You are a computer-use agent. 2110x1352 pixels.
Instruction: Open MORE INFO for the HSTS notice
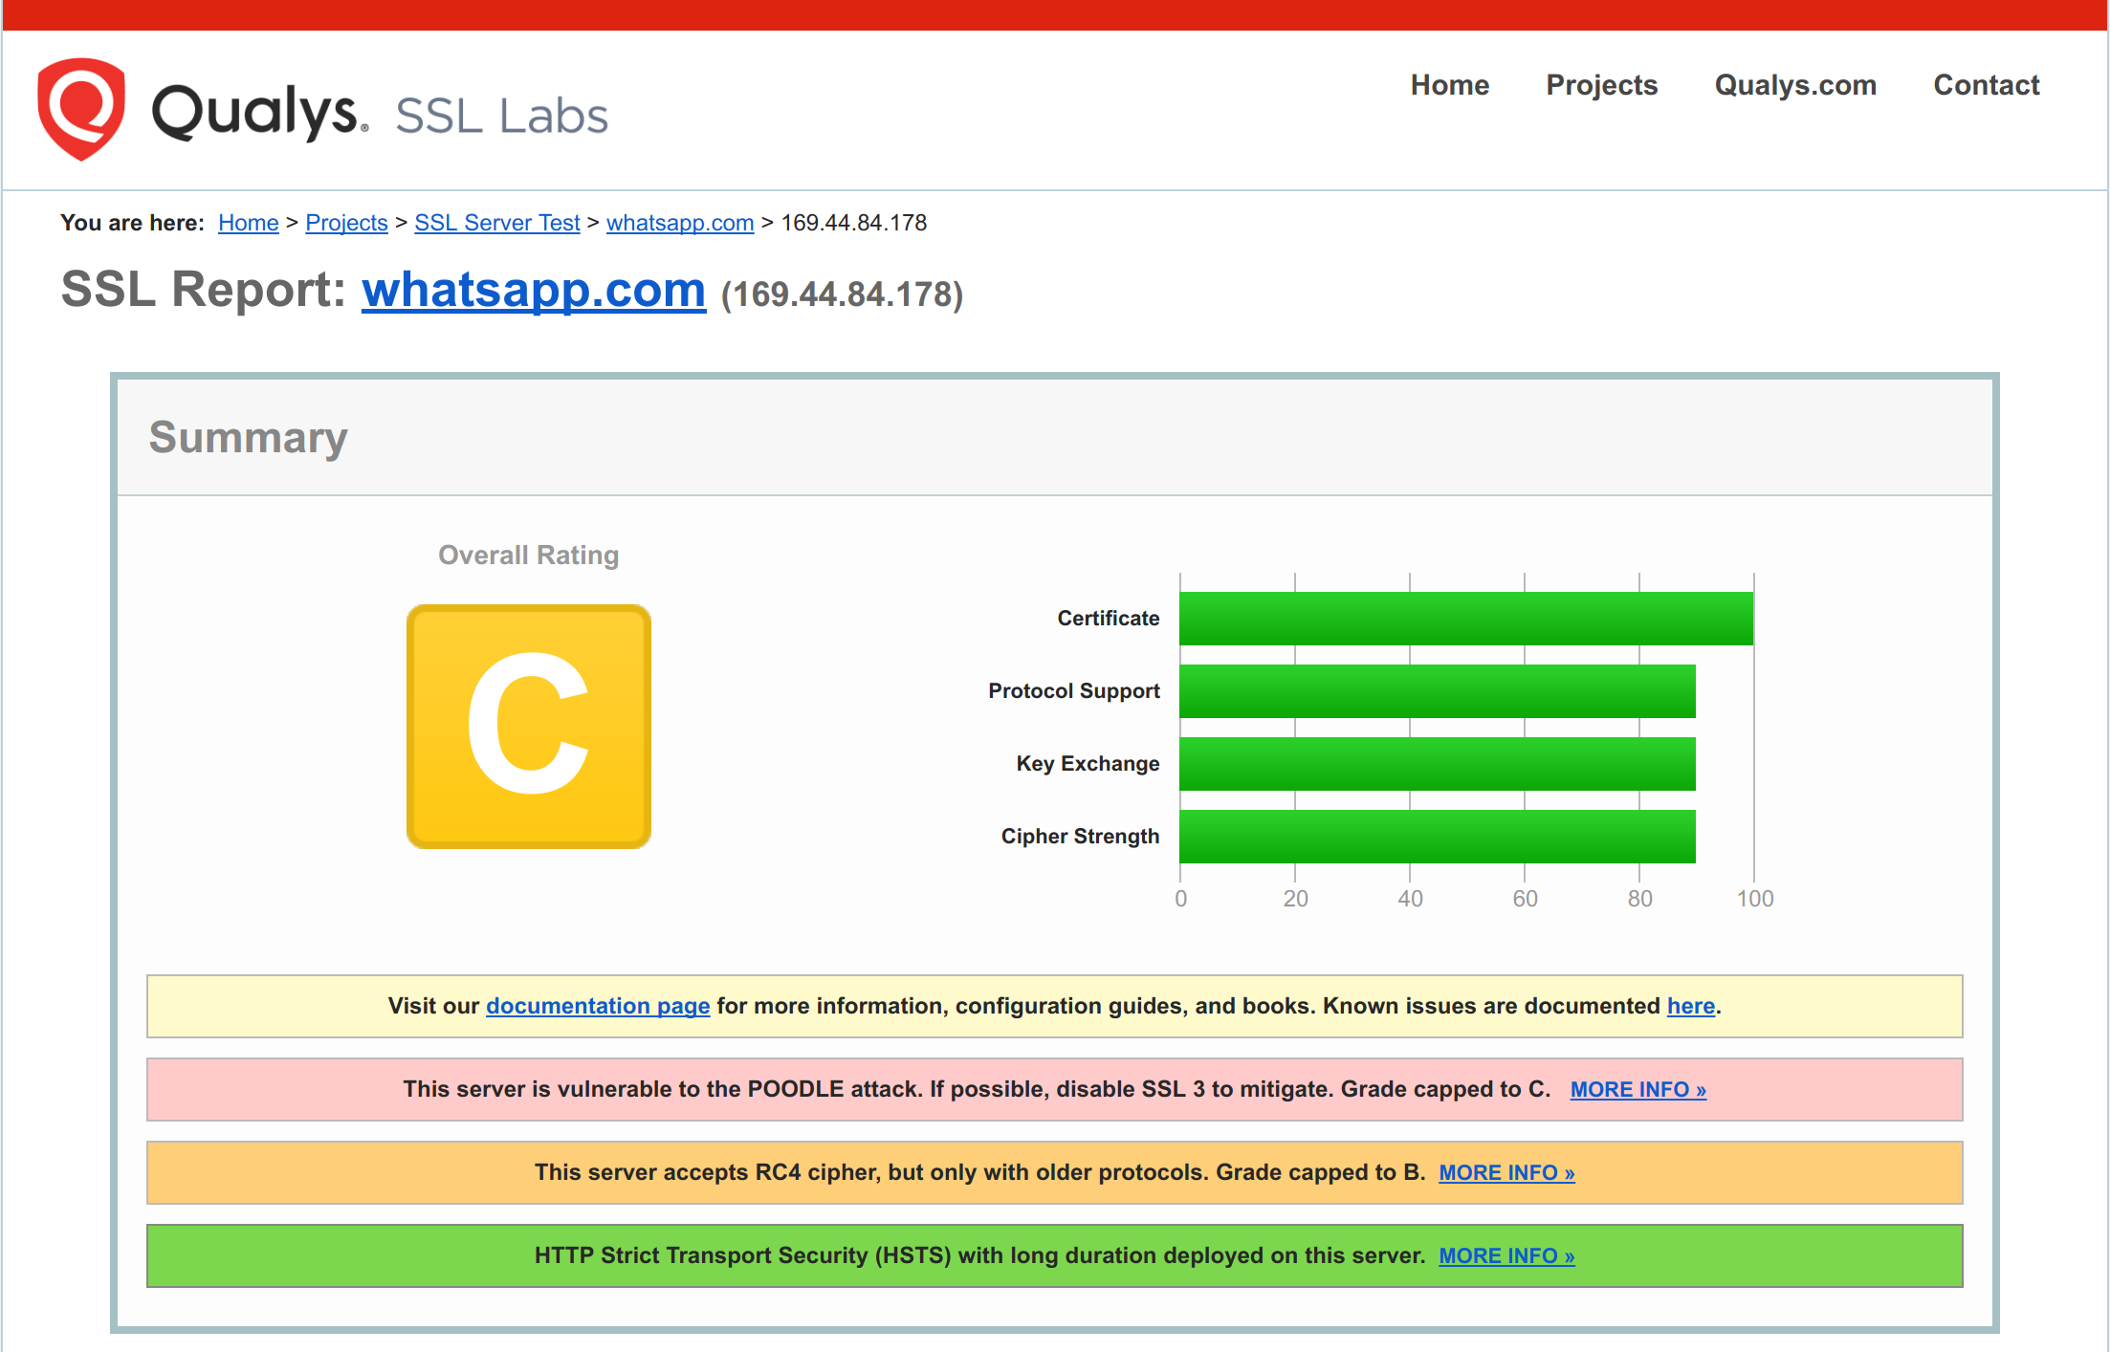point(1506,1255)
